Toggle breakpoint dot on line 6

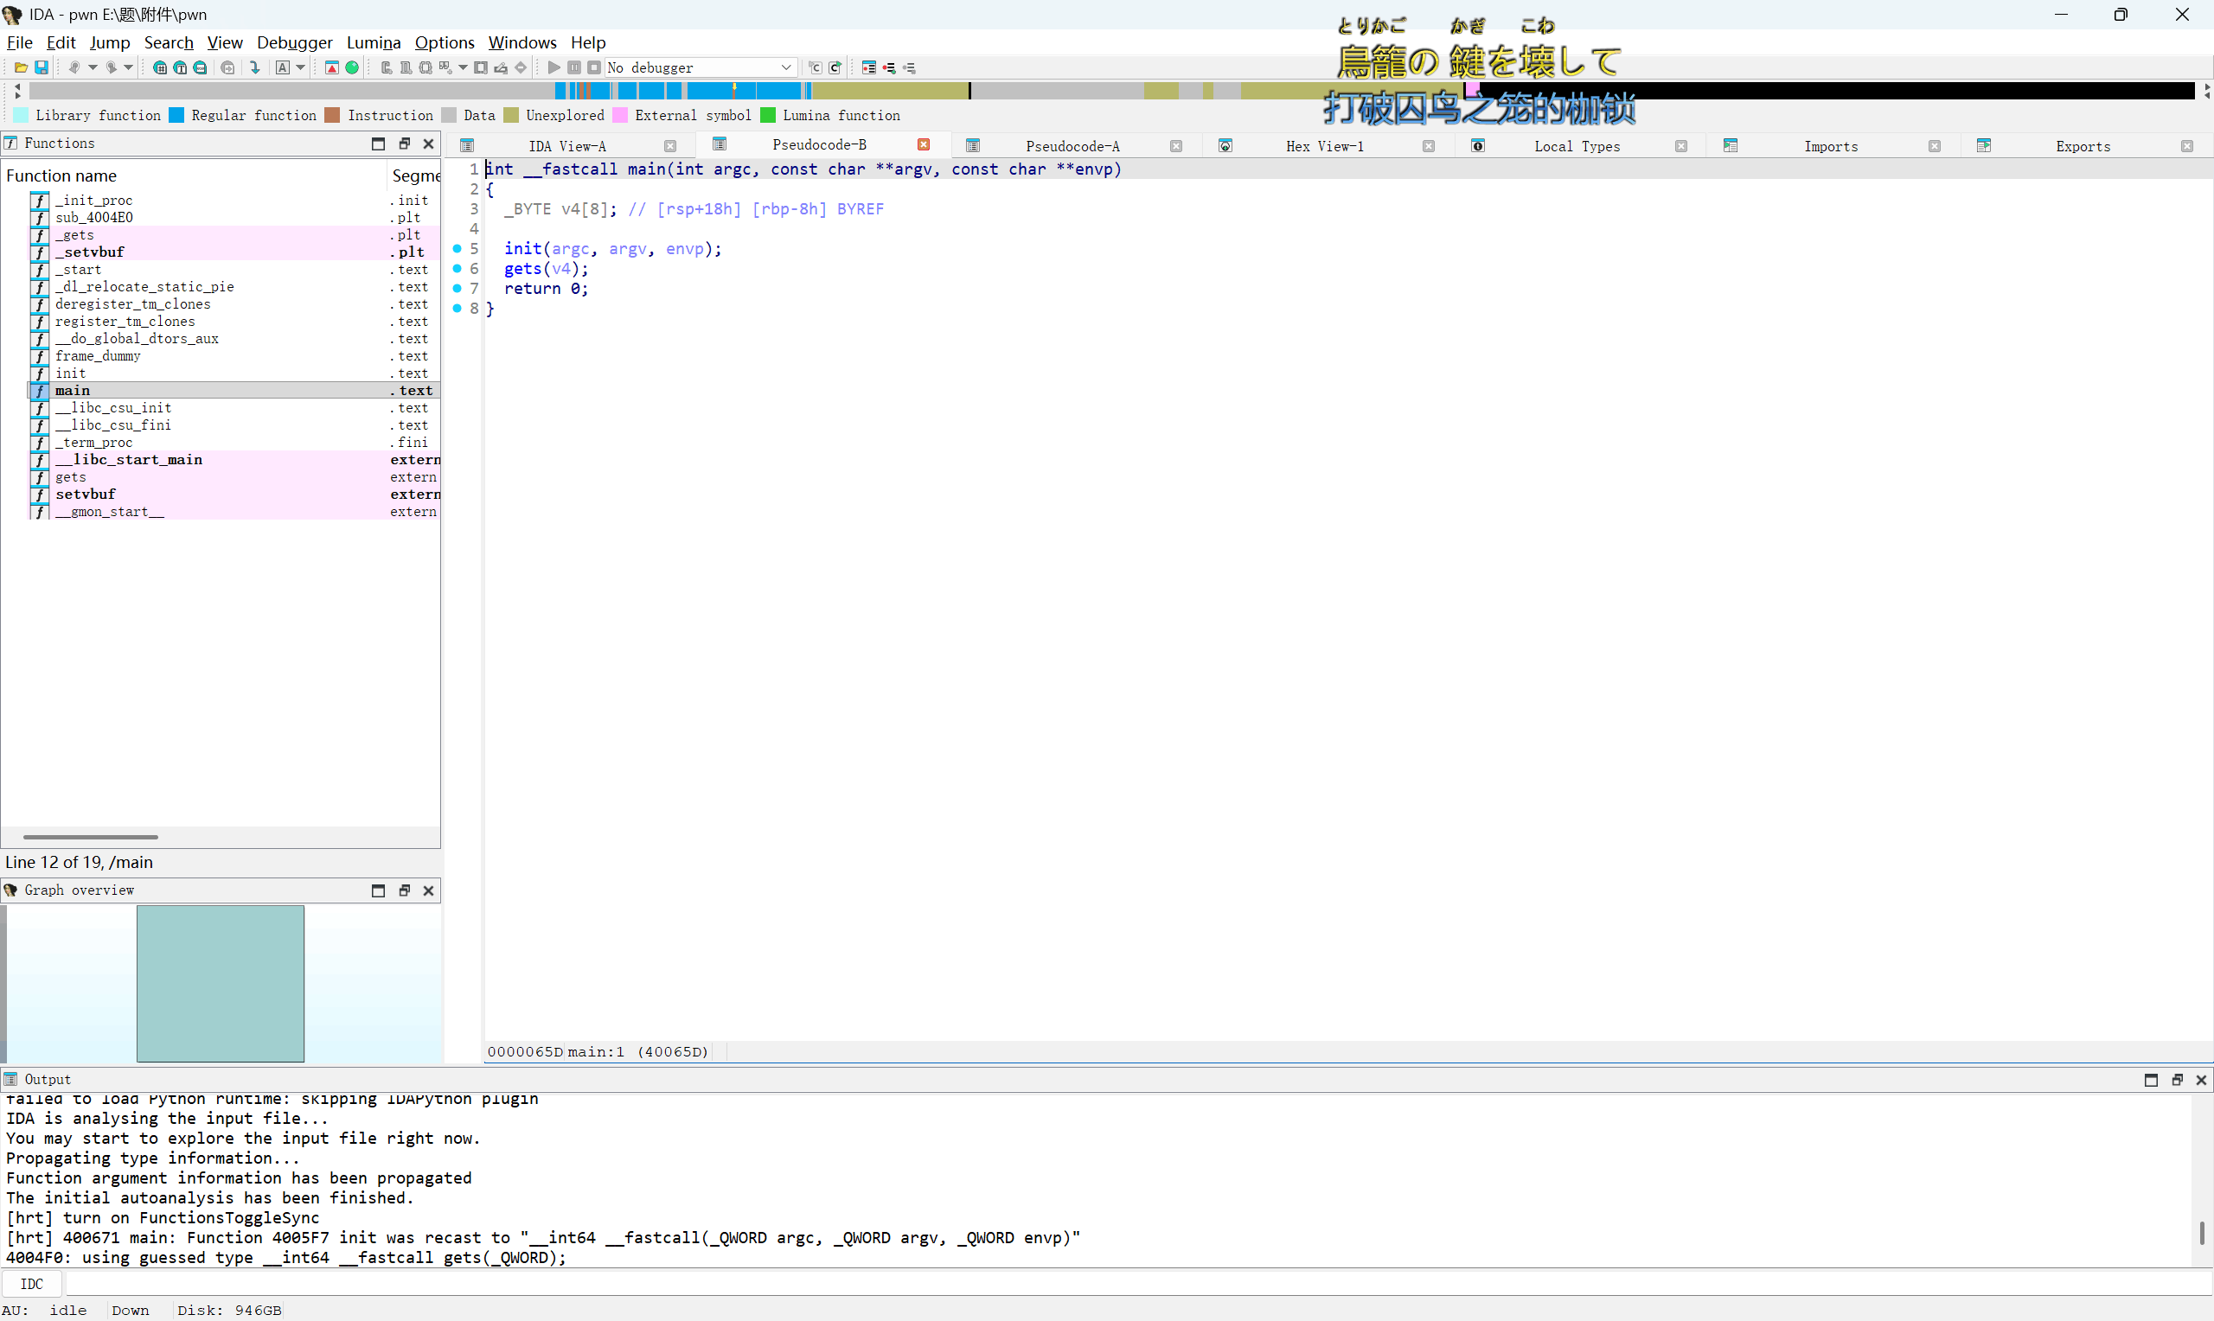tap(458, 269)
